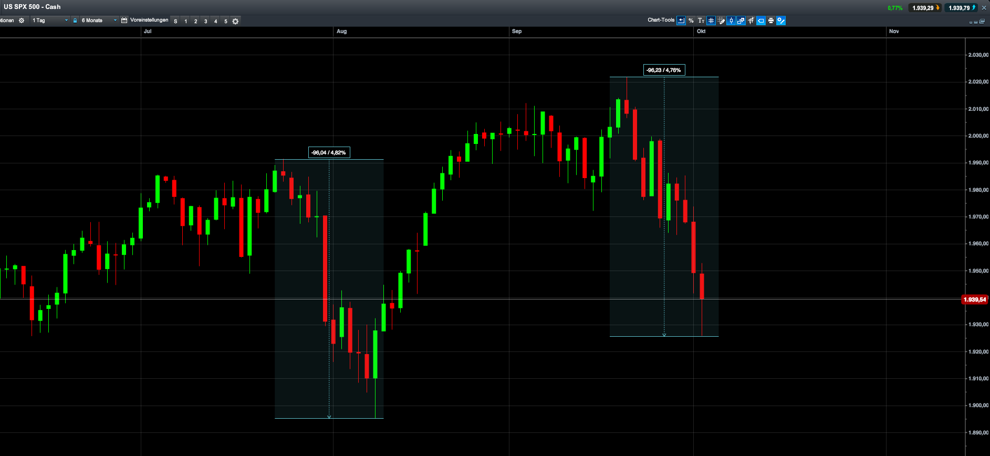Open the '1 Tag' interval dropdown

pos(50,20)
